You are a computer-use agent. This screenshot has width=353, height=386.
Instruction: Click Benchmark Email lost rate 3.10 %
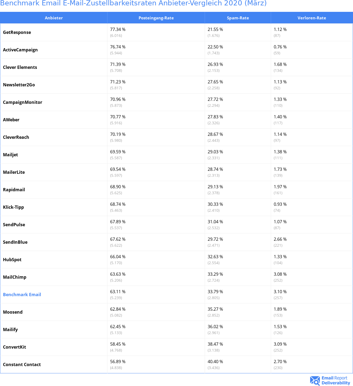point(280,292)
